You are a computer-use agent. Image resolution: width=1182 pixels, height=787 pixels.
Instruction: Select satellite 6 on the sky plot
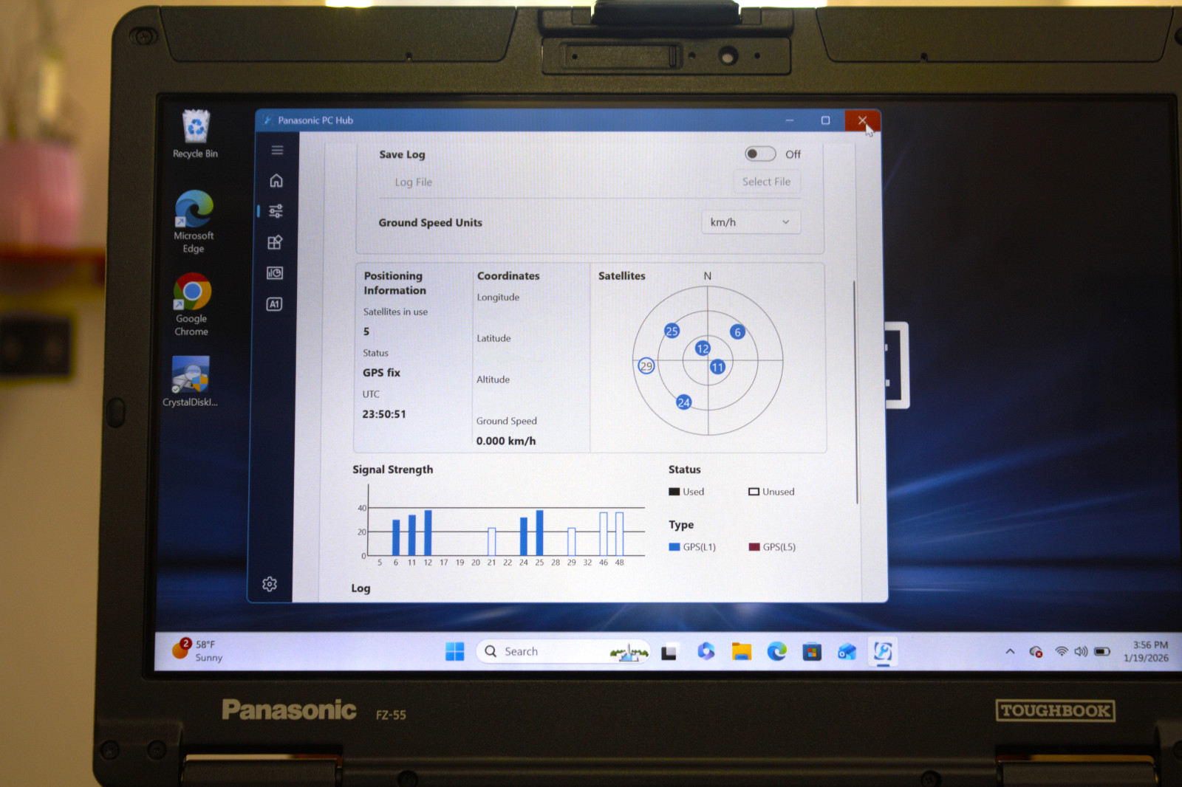737,332
